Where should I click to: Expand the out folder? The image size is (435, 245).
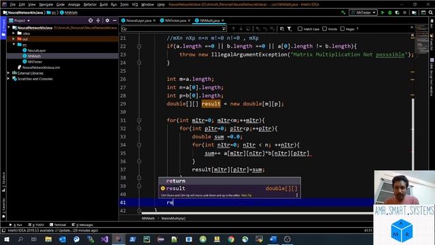pos(14,39)
